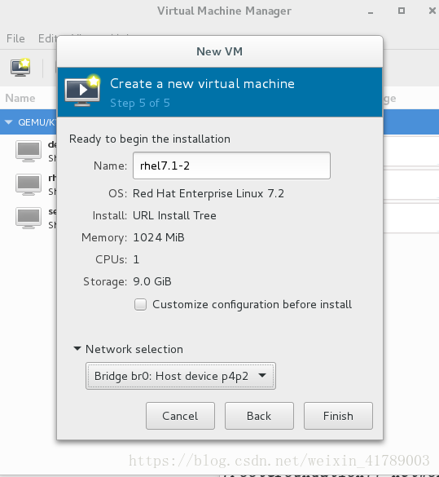The image size is (439, 477).
Task: Enable Customize configuration before install
Action: (x=140, y=304)
